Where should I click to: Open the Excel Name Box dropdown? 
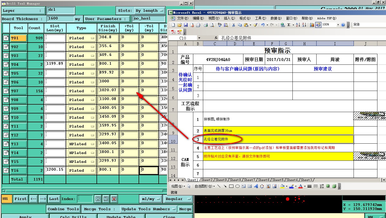(x=199, y=38)
